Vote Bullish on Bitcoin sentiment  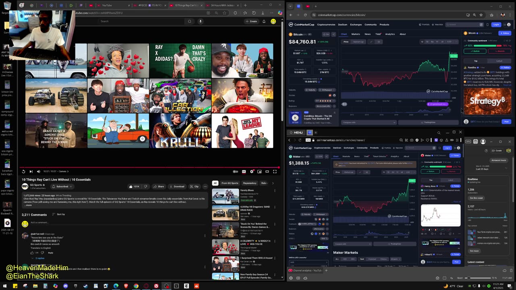pyautogui.click(x=476, y=51)
